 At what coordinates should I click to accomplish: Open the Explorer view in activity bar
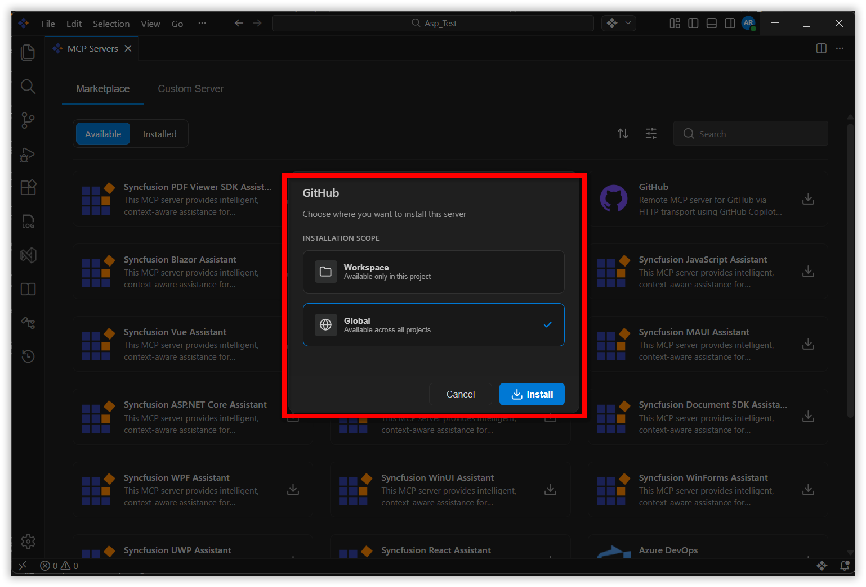(28, 53)
